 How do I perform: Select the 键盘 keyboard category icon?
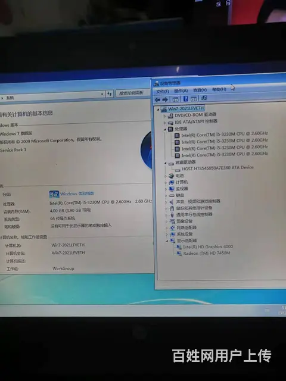tap(172, 195)
